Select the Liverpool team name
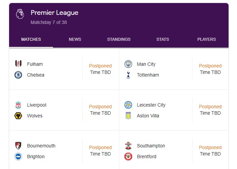Viewport: 237px width, 169px height. click(x=36, y=105)
